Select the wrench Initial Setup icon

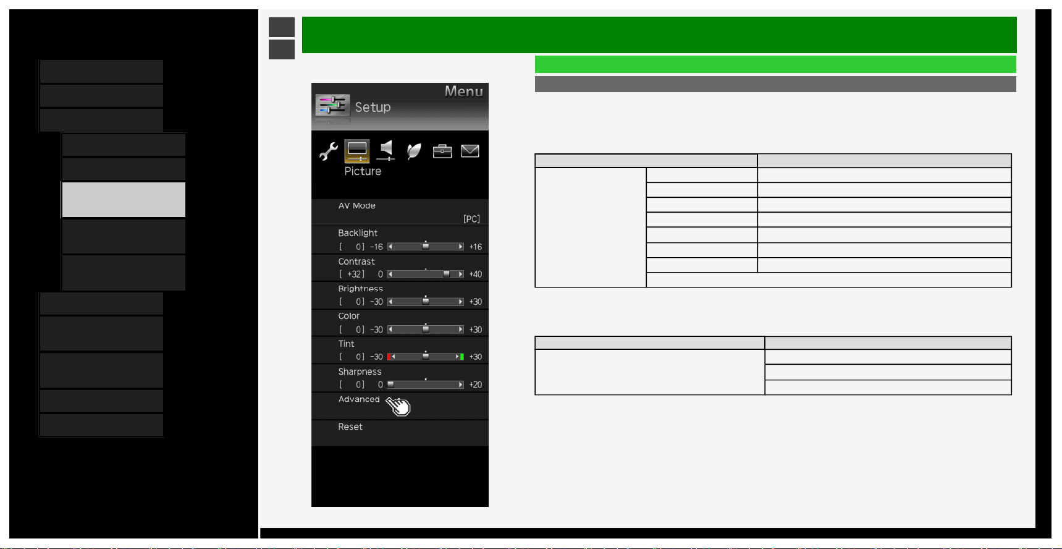click(x=328, y=151)
